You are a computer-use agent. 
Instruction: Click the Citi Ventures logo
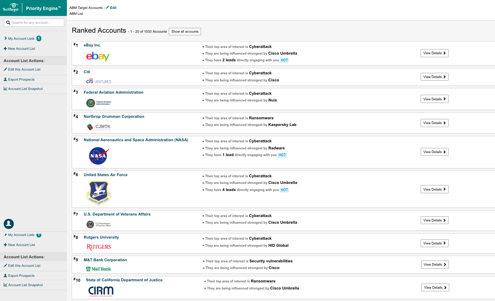click(x=98, y=81)
